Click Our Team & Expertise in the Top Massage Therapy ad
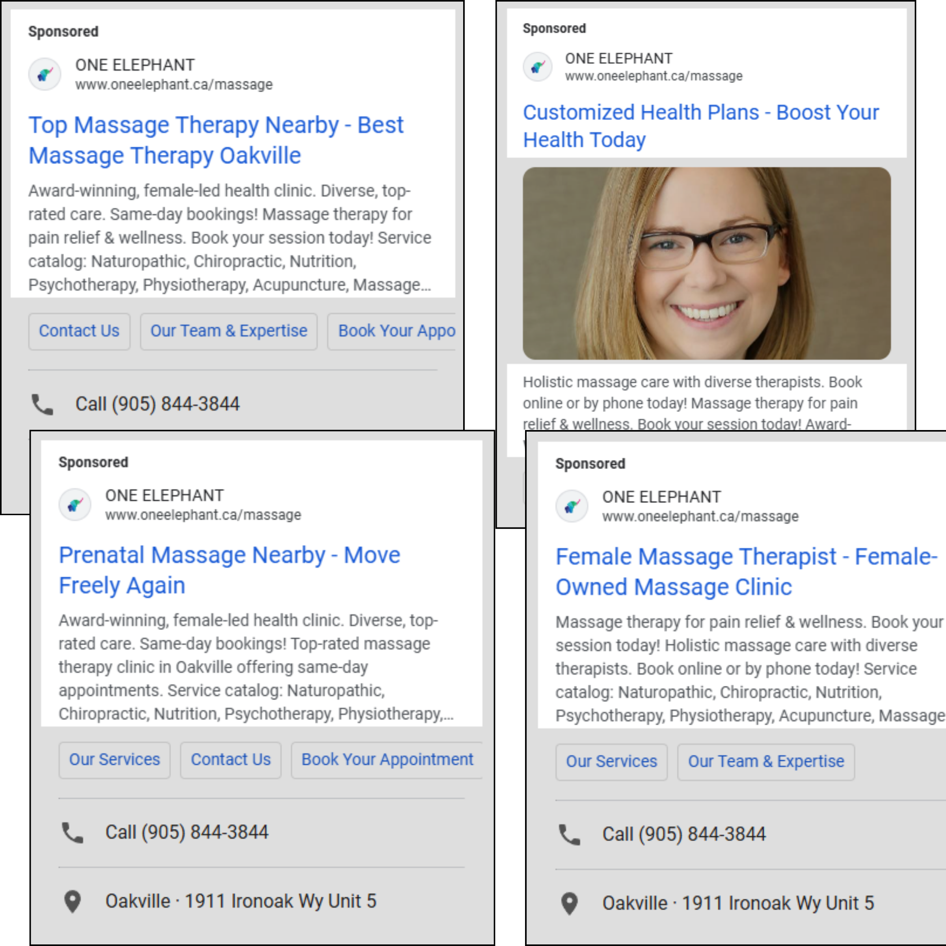 pos(229,331)
